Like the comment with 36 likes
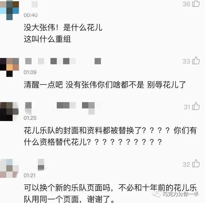This screenshot has width=205, height=203. 196,4
